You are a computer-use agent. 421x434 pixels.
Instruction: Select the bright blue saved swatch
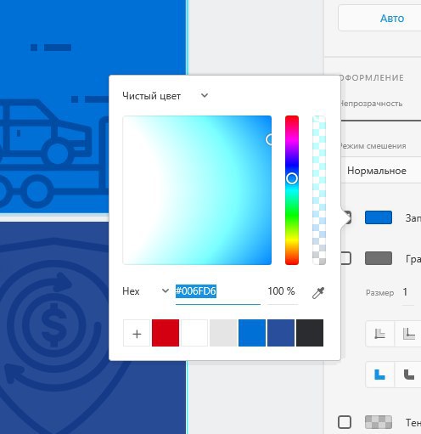252,333
